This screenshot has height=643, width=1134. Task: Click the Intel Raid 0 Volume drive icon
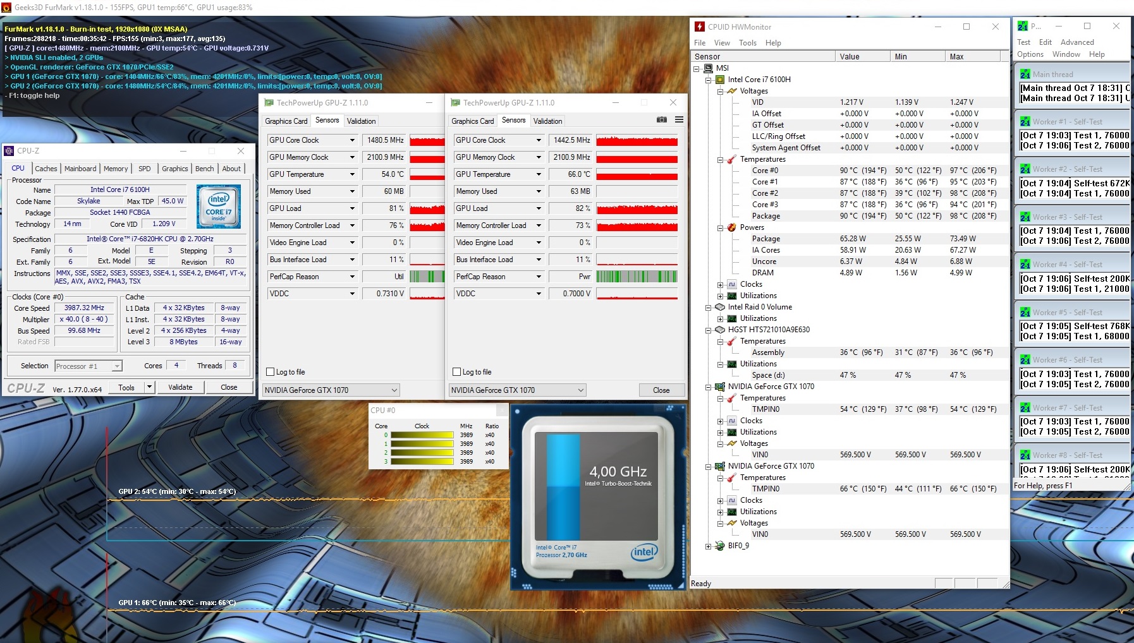pyautogui.click(x=720, y=307)
